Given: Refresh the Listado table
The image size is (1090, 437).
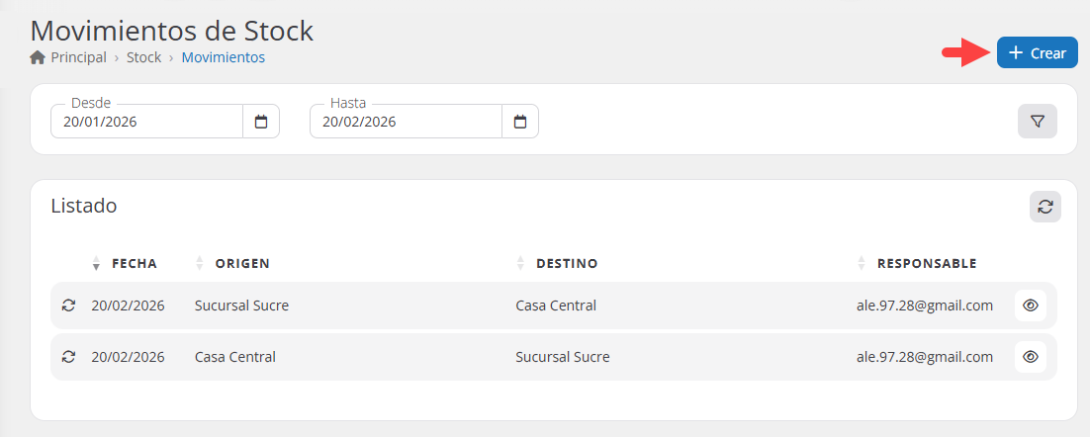Looking at the screenshot, I should (1045, 207).
